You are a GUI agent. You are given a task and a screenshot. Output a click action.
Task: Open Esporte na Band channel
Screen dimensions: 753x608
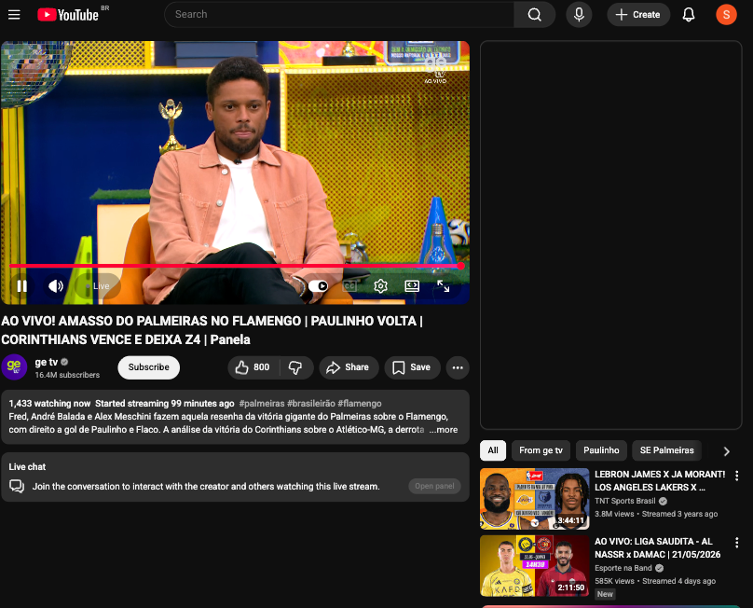[623, 568]
